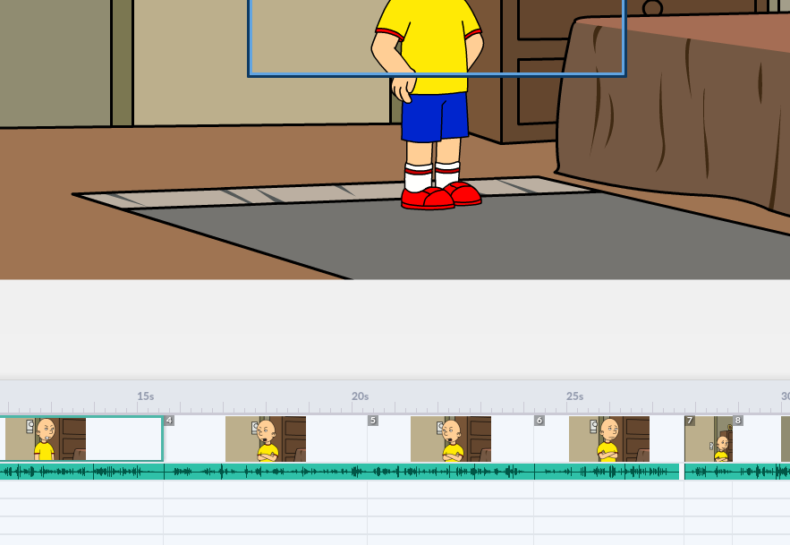This screenshot has width=790, height=545.
Task: Select the scene 5 thumbnail in timeline
Action: point(451,439)
